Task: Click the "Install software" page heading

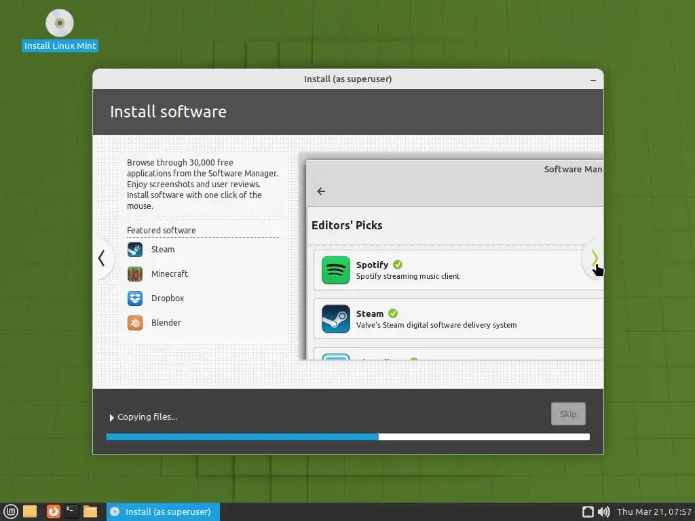Action: 168,112
